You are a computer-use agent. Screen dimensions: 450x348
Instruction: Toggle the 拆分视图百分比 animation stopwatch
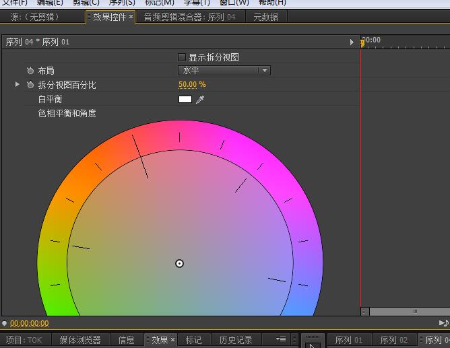pyautogui.click(x=30, y=85)
